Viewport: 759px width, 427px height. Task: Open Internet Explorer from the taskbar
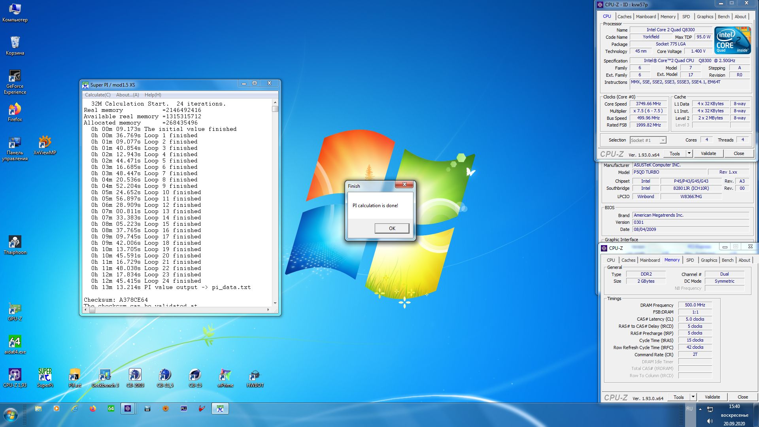coord(75,408)
